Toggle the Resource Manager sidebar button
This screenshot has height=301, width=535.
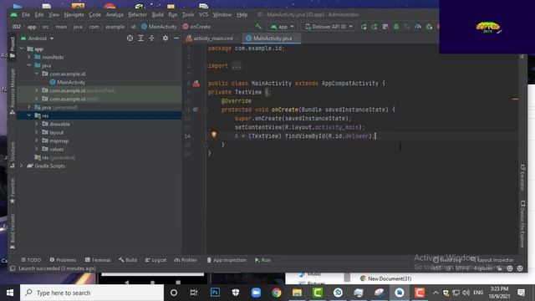pos(13,91)
